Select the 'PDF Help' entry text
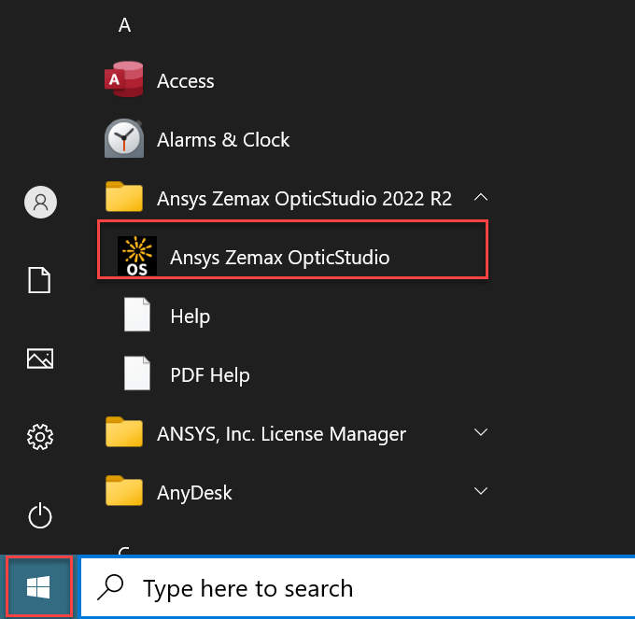 pyautogui.click(x=210, y=375)
